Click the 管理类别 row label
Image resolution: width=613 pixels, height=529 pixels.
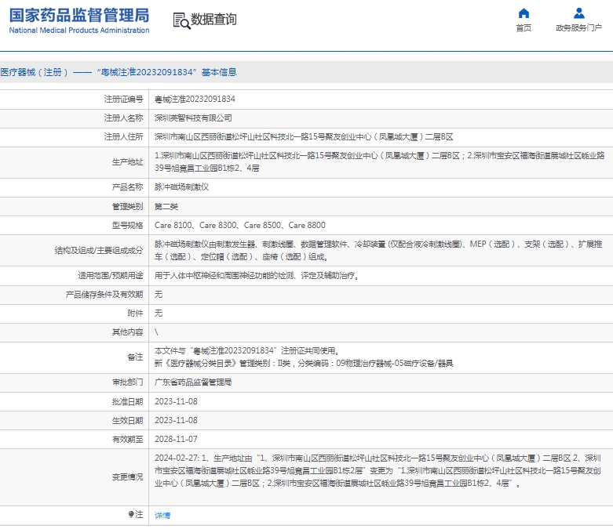(127, 207)
